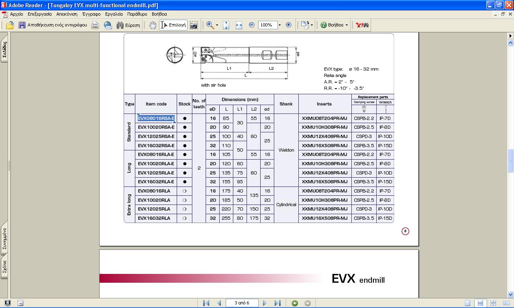Open the rotate view dropdown arrow
514x308 pixels.
(312, 25)
